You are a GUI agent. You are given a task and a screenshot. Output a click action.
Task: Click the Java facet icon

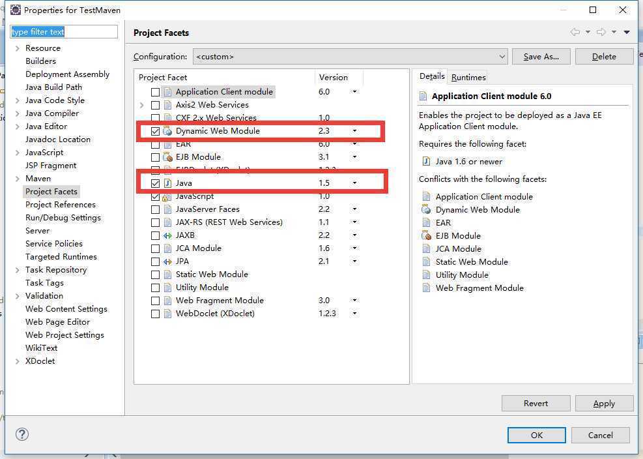pos(167,183)
